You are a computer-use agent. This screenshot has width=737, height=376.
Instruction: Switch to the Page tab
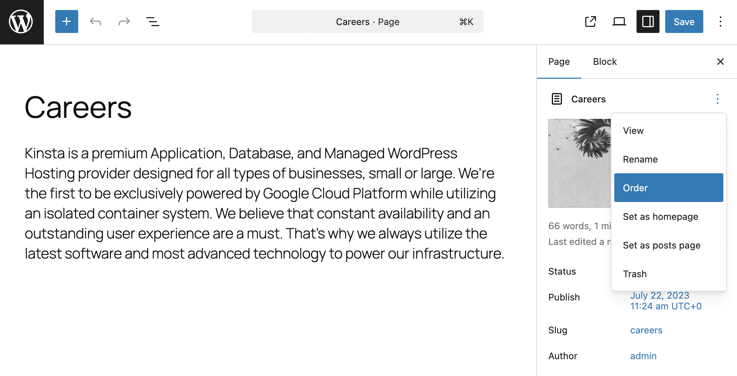(x=559, y=62)
